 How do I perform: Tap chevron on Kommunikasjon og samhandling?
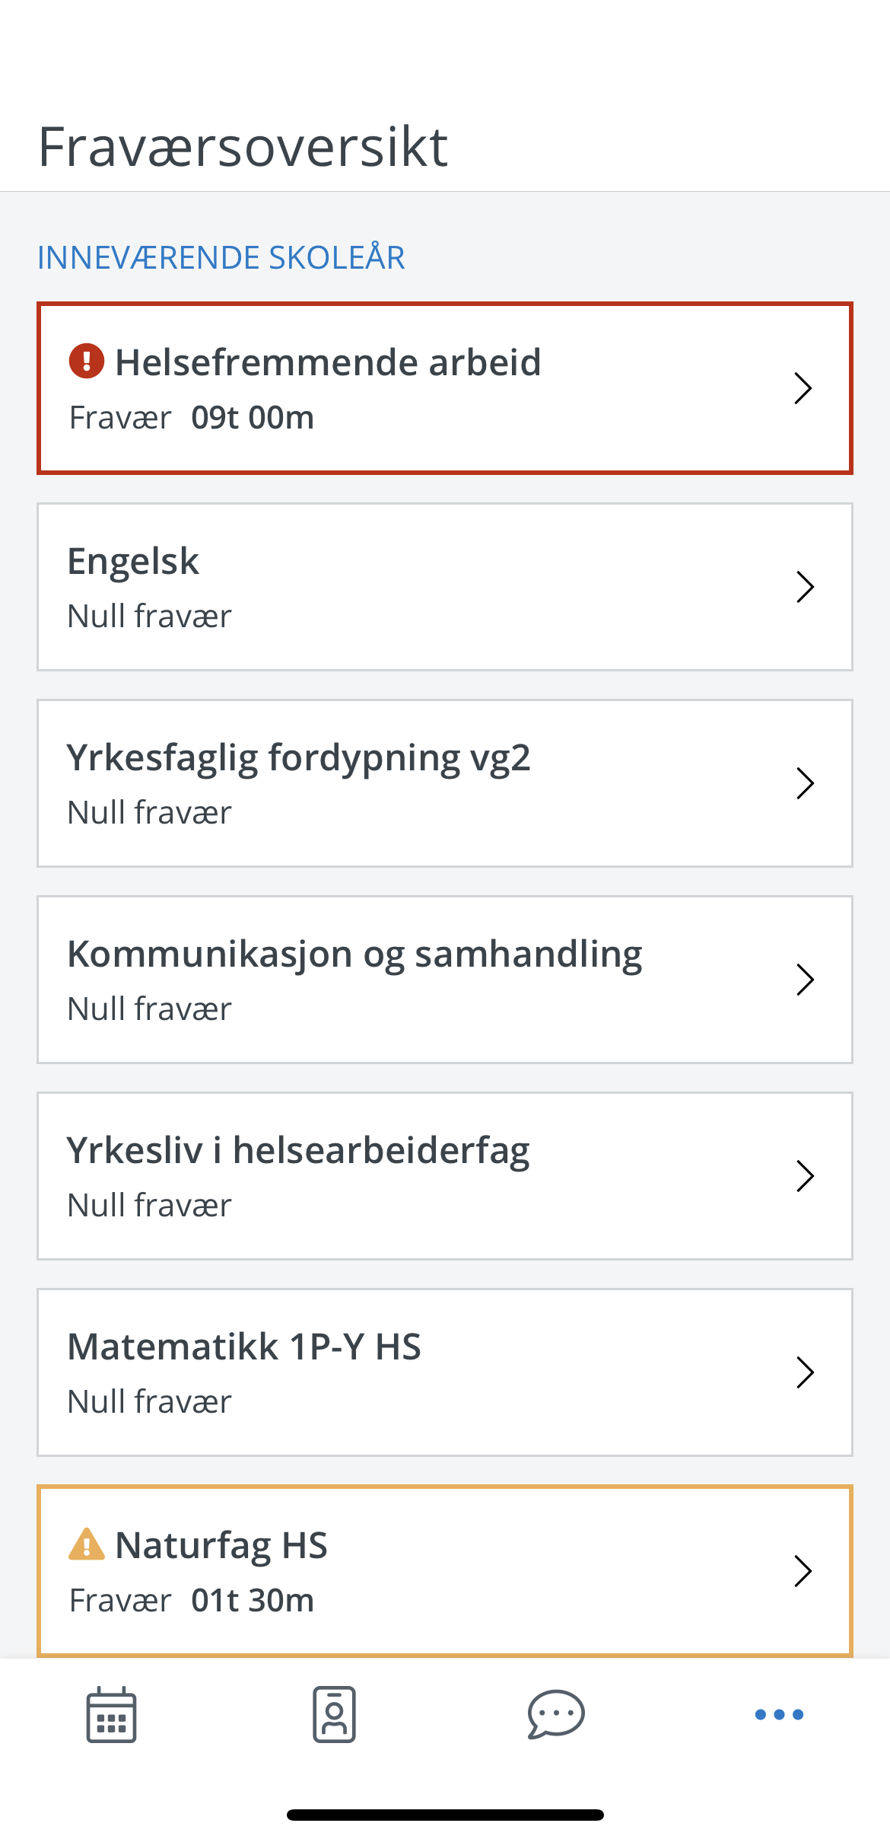tap(805, 980)
